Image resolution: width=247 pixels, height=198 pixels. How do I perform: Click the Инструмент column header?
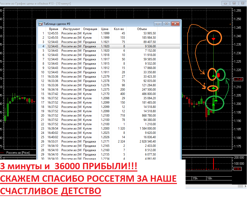click(72, 29)
